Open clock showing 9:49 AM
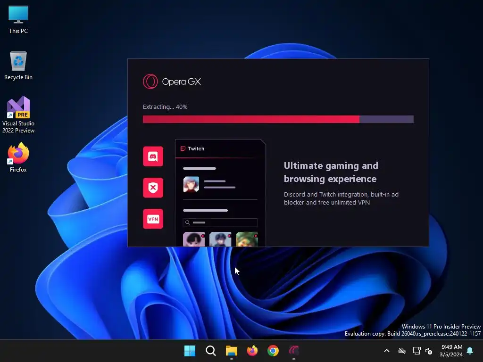The width and height of the screenshot is (483, 362). pyautogui.click(x=451, y=351)
